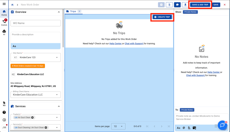Open Help Center link in Notes panel
Image resolution: width=230 pixels, height=132 pixels.
pos(214,72)
